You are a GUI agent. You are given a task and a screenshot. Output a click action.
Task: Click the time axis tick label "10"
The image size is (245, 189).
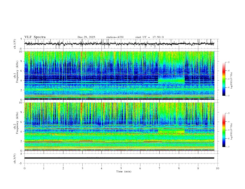coord(217,168)
